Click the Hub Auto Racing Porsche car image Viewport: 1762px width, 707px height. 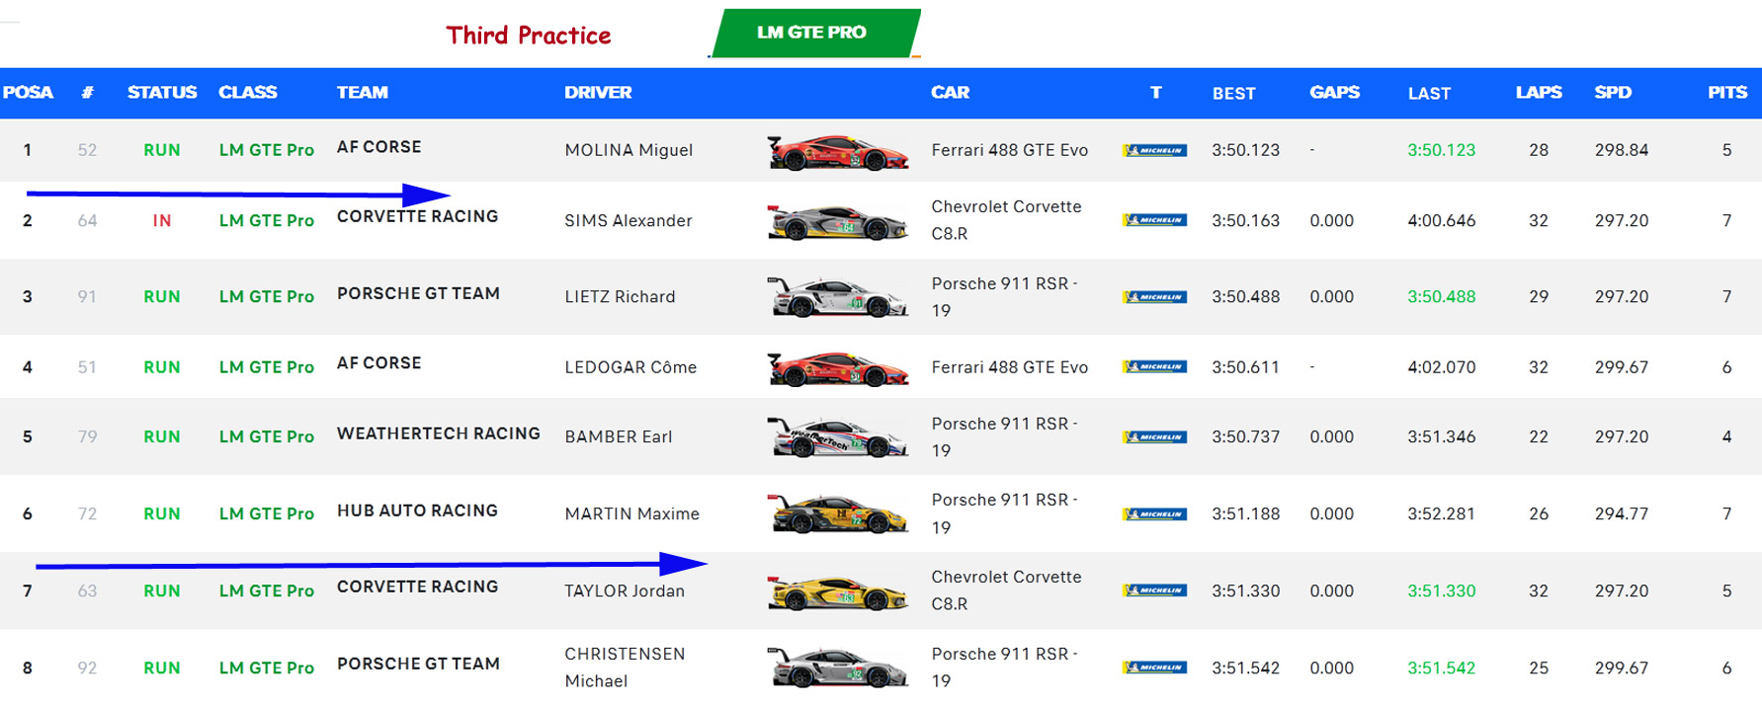pos(838,514)
